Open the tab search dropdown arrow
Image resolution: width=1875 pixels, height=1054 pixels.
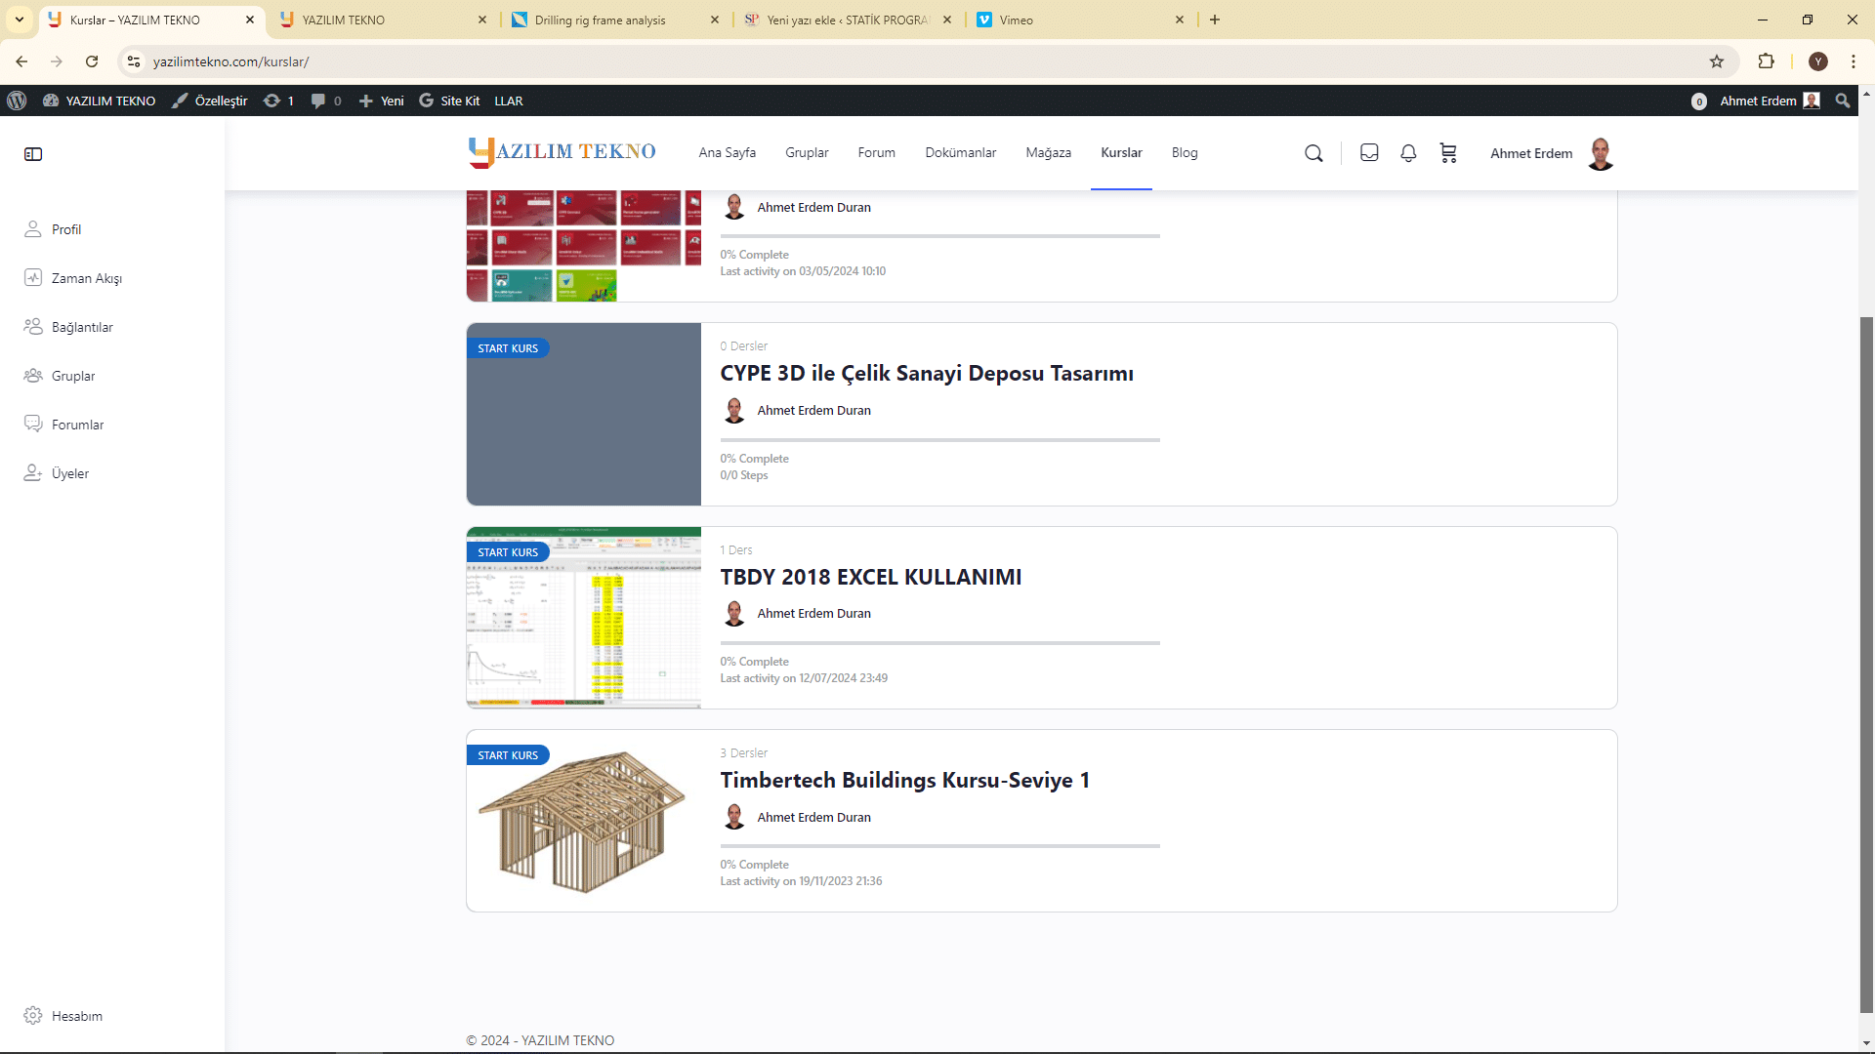pyautogui.click(x=19, y=20)
